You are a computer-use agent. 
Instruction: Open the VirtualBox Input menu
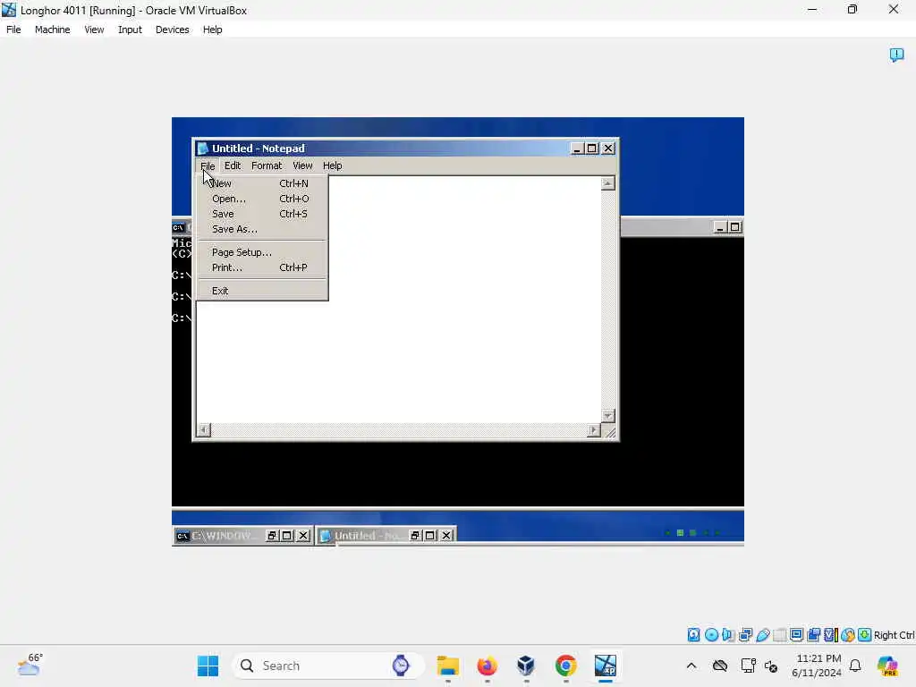(x=130, y=30)
